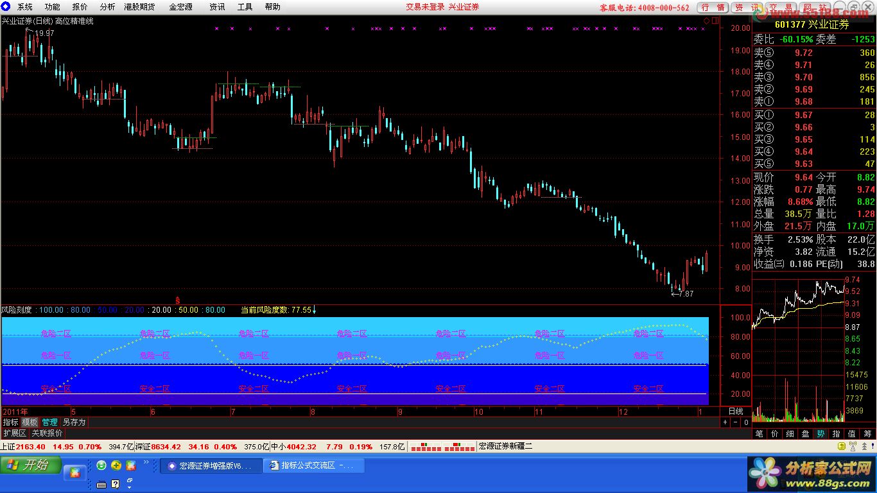This screenshot has height=493, width=877.
Task: Open the 工具 menu
Action: 245,7
